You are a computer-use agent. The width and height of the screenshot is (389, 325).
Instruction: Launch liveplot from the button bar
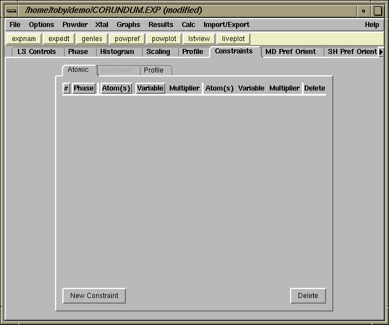(233, 39)
